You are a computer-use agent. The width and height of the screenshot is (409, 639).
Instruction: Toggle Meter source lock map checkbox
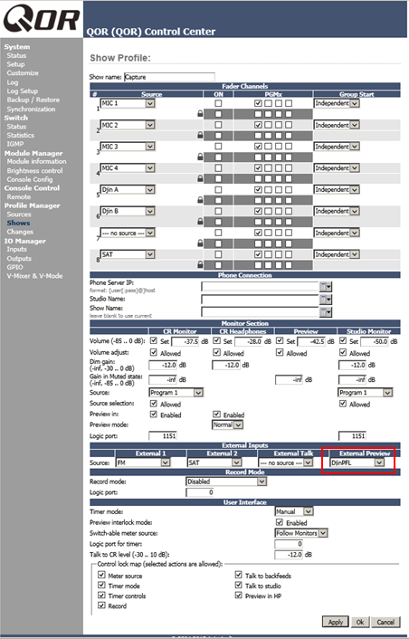[101, 575]
